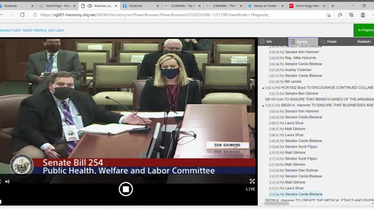
Task: Collapse the SB254 K. Hammer agenda item
Action: 263,106
